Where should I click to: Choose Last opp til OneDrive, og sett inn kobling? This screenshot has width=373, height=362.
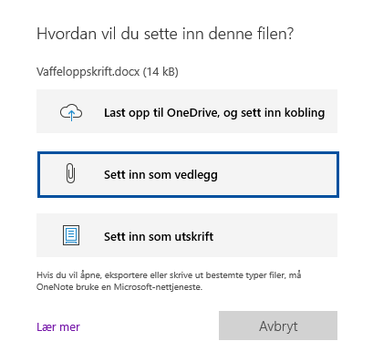pos(187,111)
